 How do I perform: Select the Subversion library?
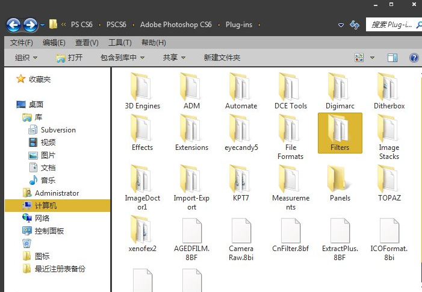pyautogui.click(x=58, y=129)
